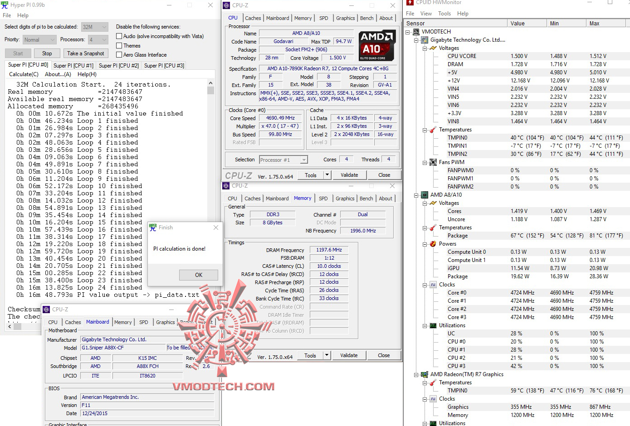
Task: Click the AMD Radeon R7 Graphics card icon
Action: (425, 374)
